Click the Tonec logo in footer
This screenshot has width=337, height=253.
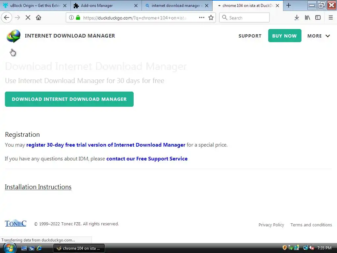click(x=16, y=223)
